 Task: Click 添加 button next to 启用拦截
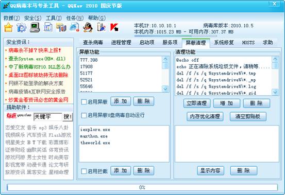[x=121, y=170]
